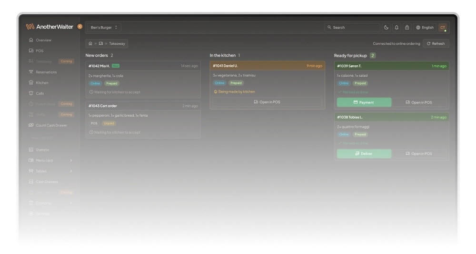Screen dimensions: 476x254
Task: Click the Search field
Action: tap(352, 27)
